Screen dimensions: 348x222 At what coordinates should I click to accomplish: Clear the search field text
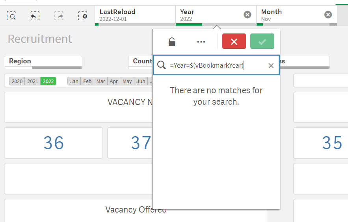[271, 66]
